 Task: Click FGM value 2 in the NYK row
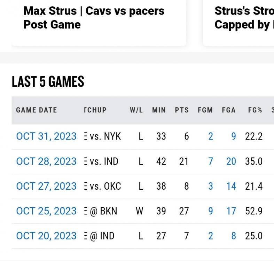click(210, 136)
